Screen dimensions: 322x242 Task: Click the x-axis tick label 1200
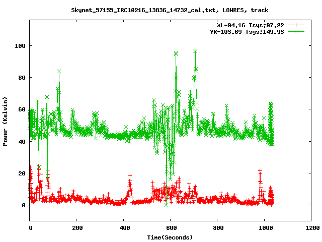[312, 228]
